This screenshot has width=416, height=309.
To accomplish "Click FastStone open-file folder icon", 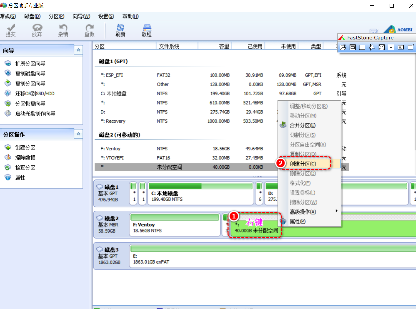I will pos(343,47).
